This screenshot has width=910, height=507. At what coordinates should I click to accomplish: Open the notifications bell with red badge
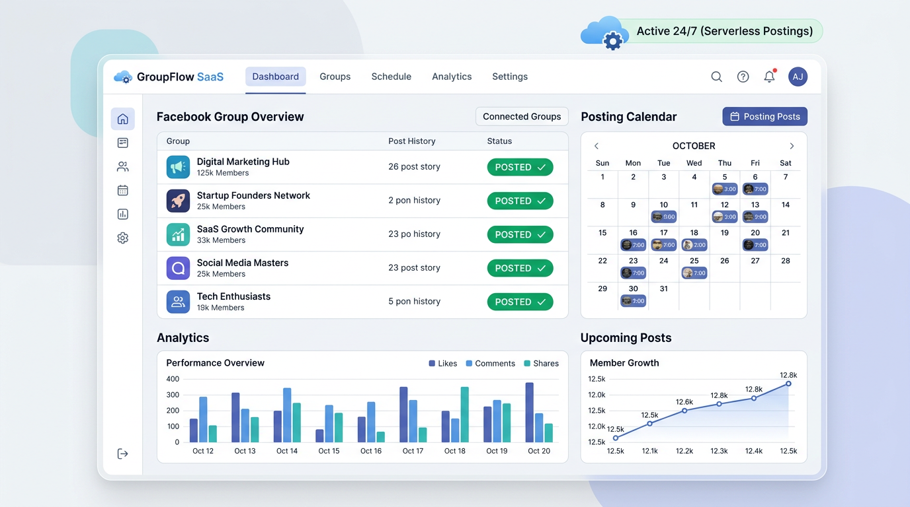tap(769, 76)
